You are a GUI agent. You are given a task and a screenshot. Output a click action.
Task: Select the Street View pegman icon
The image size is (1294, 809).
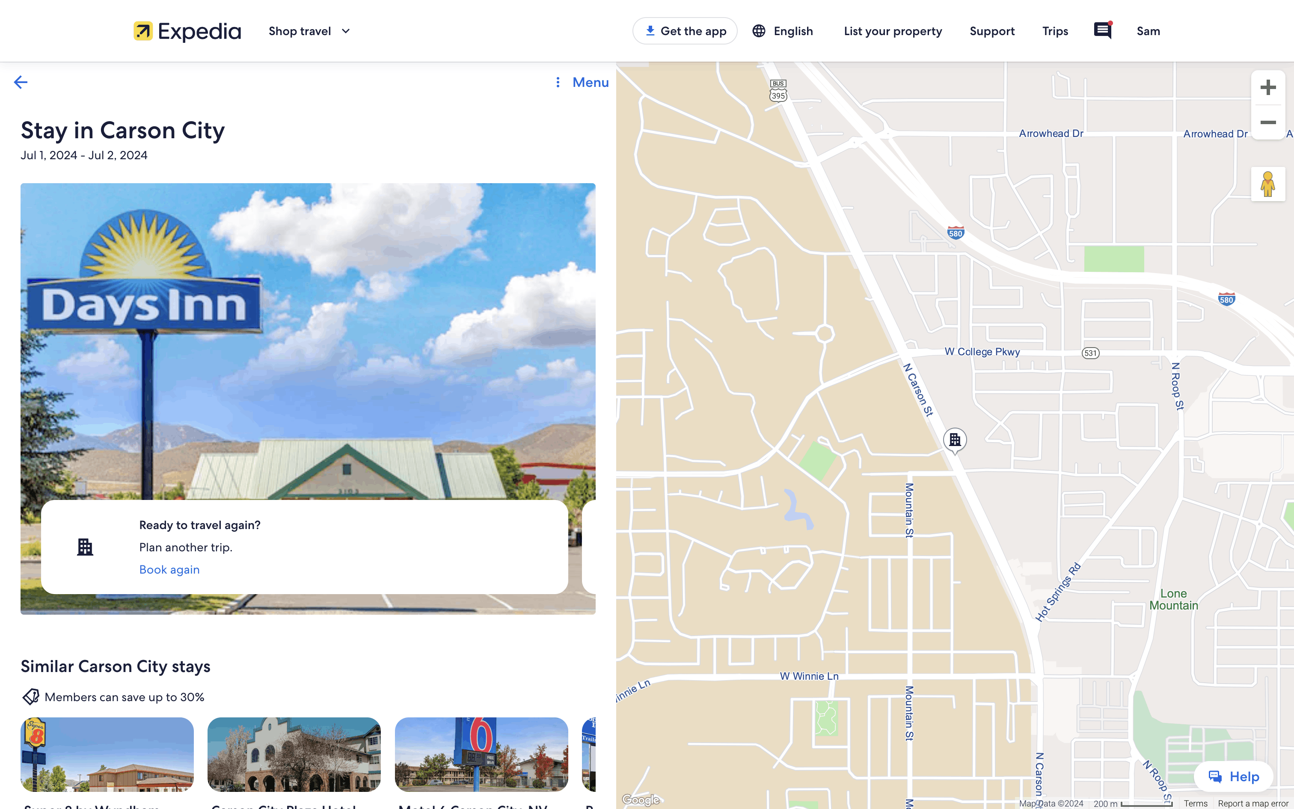click(x=1268, y=184)
